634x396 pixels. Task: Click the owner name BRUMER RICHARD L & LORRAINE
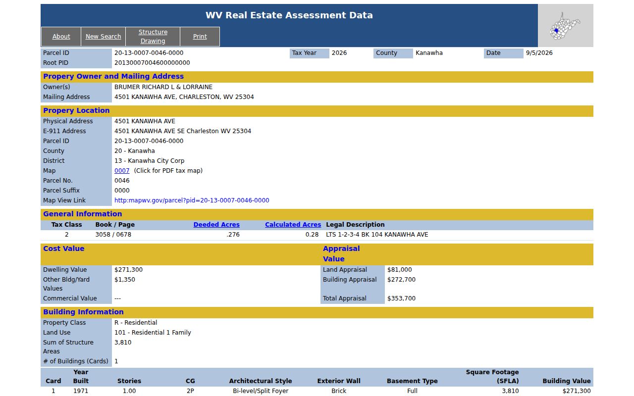click(163, 87)
